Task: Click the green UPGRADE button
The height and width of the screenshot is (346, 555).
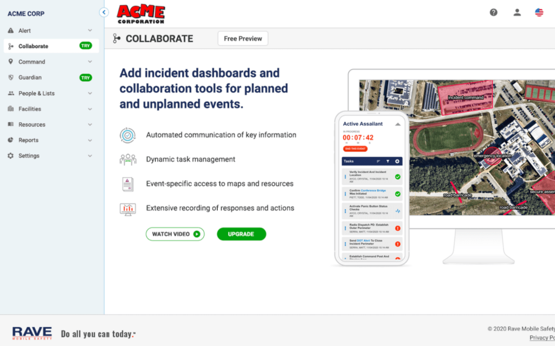Action: pyautogui.click(x=241, y=234)
